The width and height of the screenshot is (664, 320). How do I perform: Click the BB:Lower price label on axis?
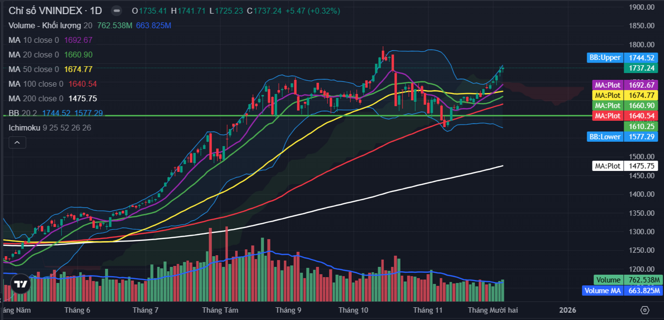[x=605, y=137]
